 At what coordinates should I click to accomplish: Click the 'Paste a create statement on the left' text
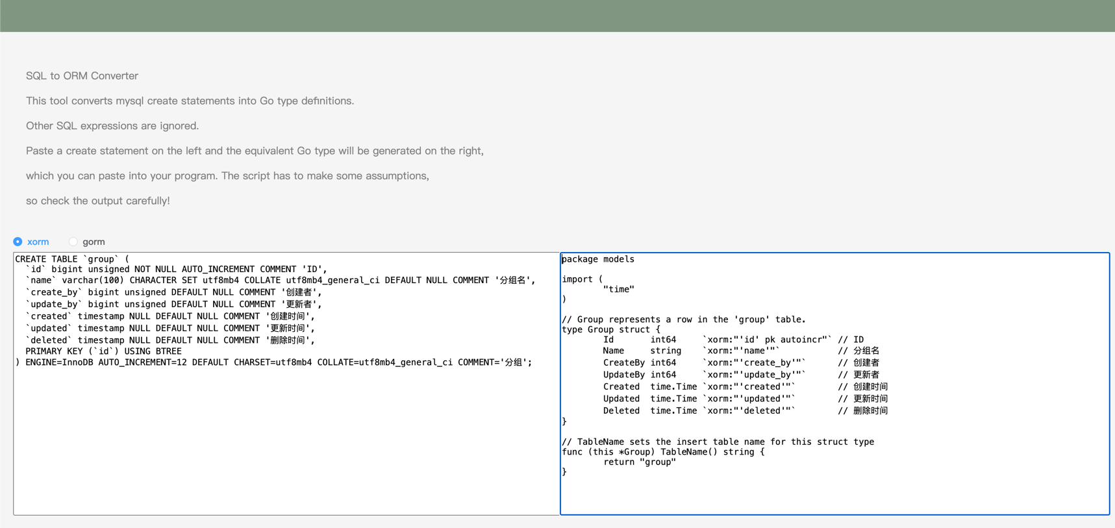[x=255, y=151]
